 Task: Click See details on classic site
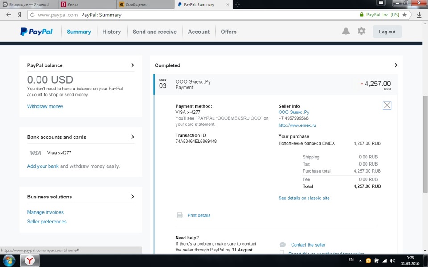pos(304,198)
